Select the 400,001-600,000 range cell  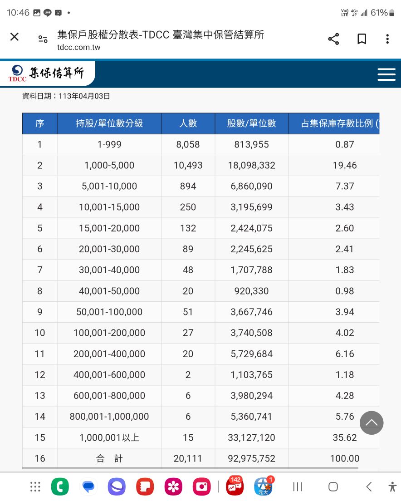tap(109, 375)
